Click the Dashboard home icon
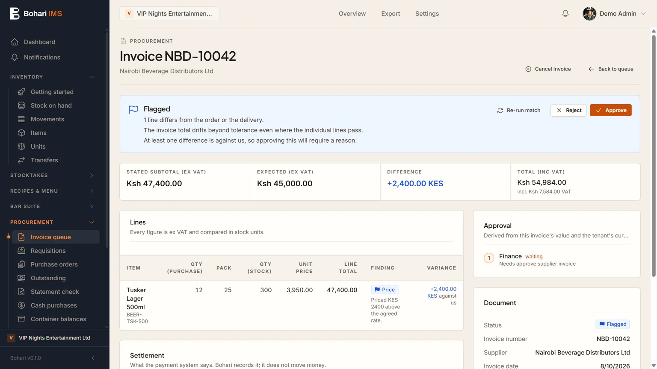Image resolution: width=657 pixels, height=369 pixels. click(x=15, y=42)
